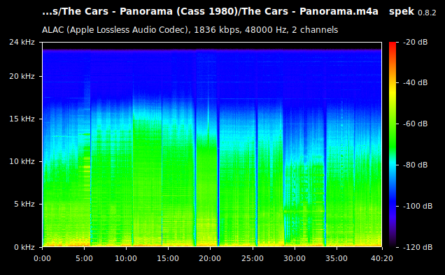Click the '0 kHz' frequency axis label
This screenshot has width=445, height=275.
click(24, 247)
